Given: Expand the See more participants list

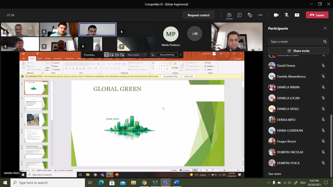Looking at the screenshot, I should 275,174.
